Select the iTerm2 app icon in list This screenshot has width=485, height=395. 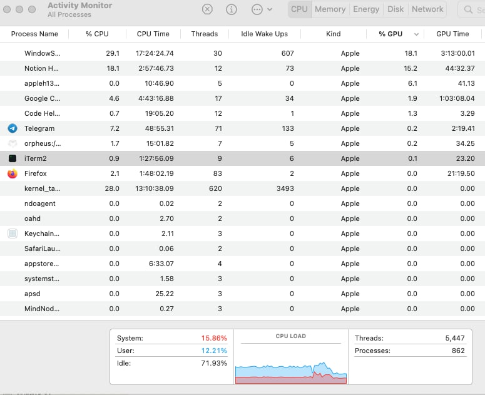coord(13,158)
